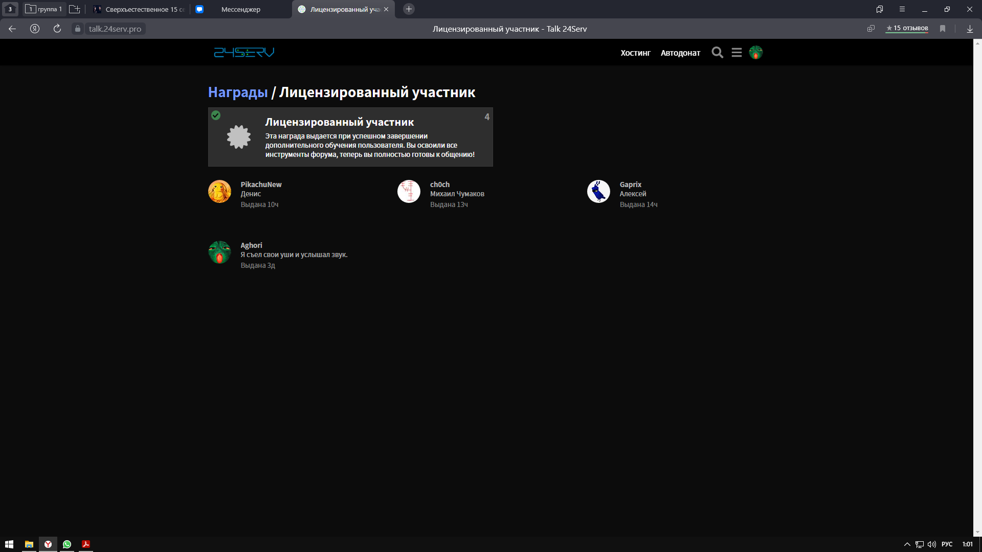This screenshot has width=982, height=552.
Task: Bookmark this page with bookmark icon
Action: (x=943, y=29)
